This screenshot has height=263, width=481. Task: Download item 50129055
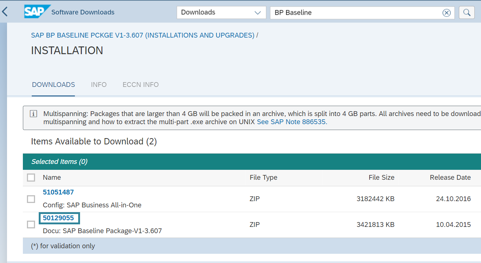(x=58, y=218)
